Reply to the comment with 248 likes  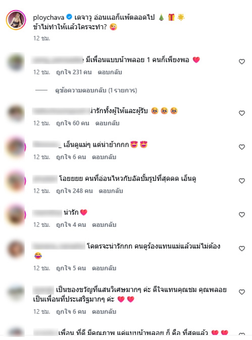[x=111, y=191]
